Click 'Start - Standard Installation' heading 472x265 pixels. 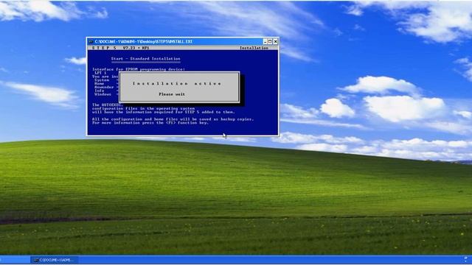point(146,59)
